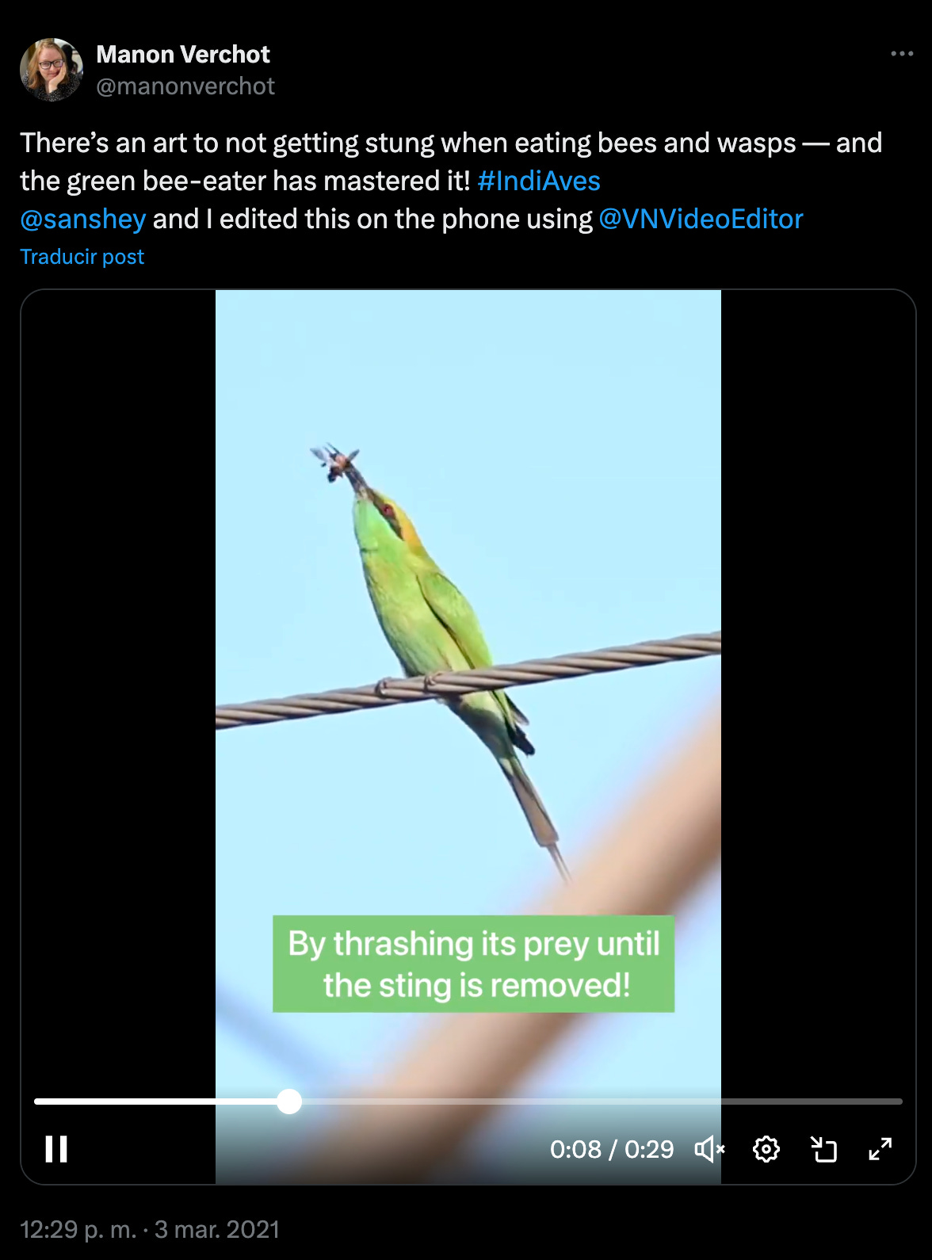
Task: Open video settings gear
Action: tap(766, 1149)
